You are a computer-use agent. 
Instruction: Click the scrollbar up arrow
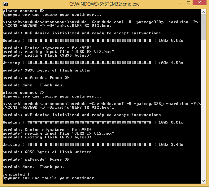(x=203, y=11)
